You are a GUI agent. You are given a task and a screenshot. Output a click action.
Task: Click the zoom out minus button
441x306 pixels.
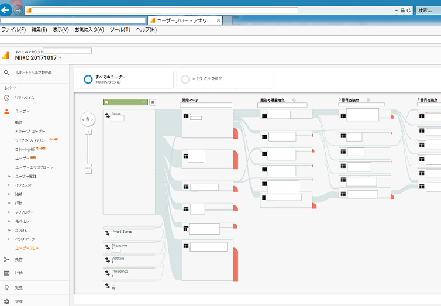(88, 171)
